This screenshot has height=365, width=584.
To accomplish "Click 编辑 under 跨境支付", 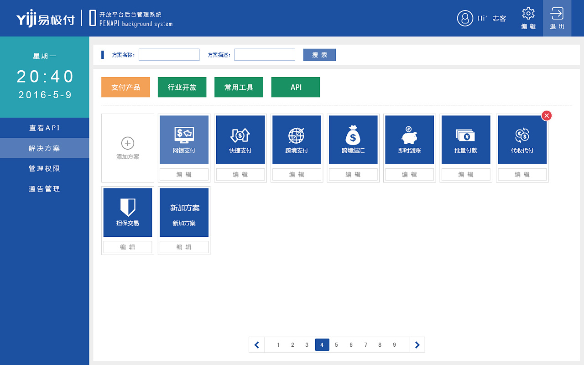I will click(297, 174).
